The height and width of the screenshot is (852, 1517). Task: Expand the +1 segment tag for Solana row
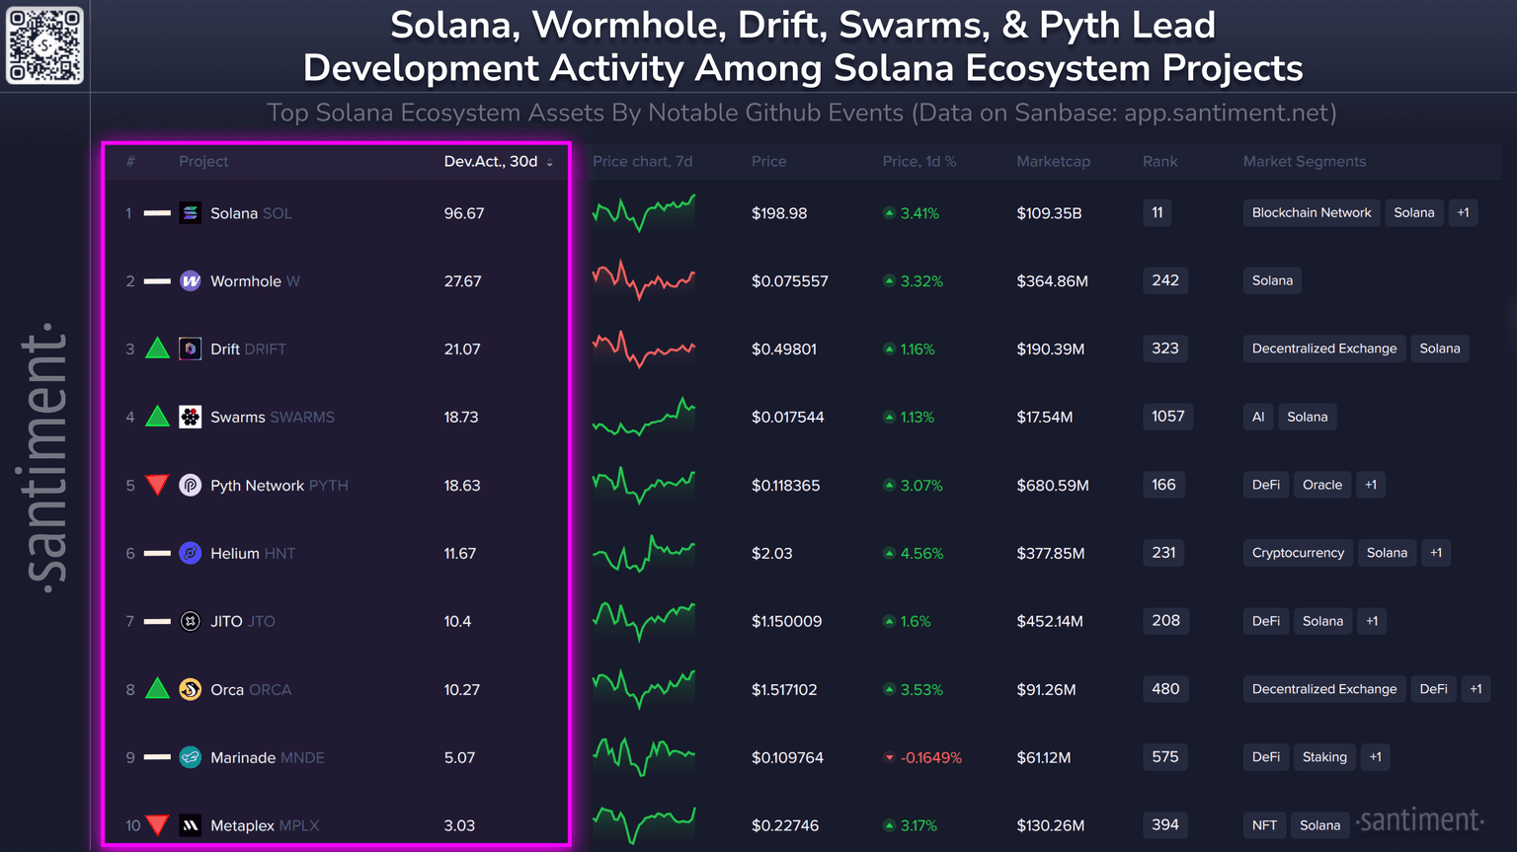[1463, 213]
